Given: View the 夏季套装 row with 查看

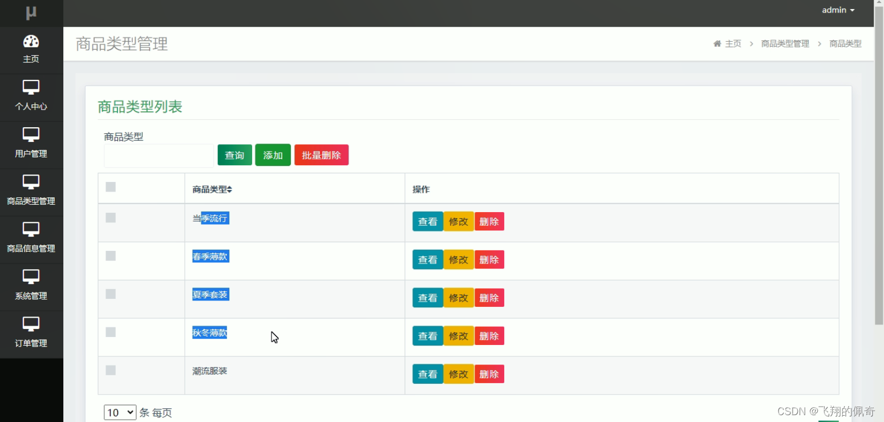Looking at the screenshot, I should 428,298.
